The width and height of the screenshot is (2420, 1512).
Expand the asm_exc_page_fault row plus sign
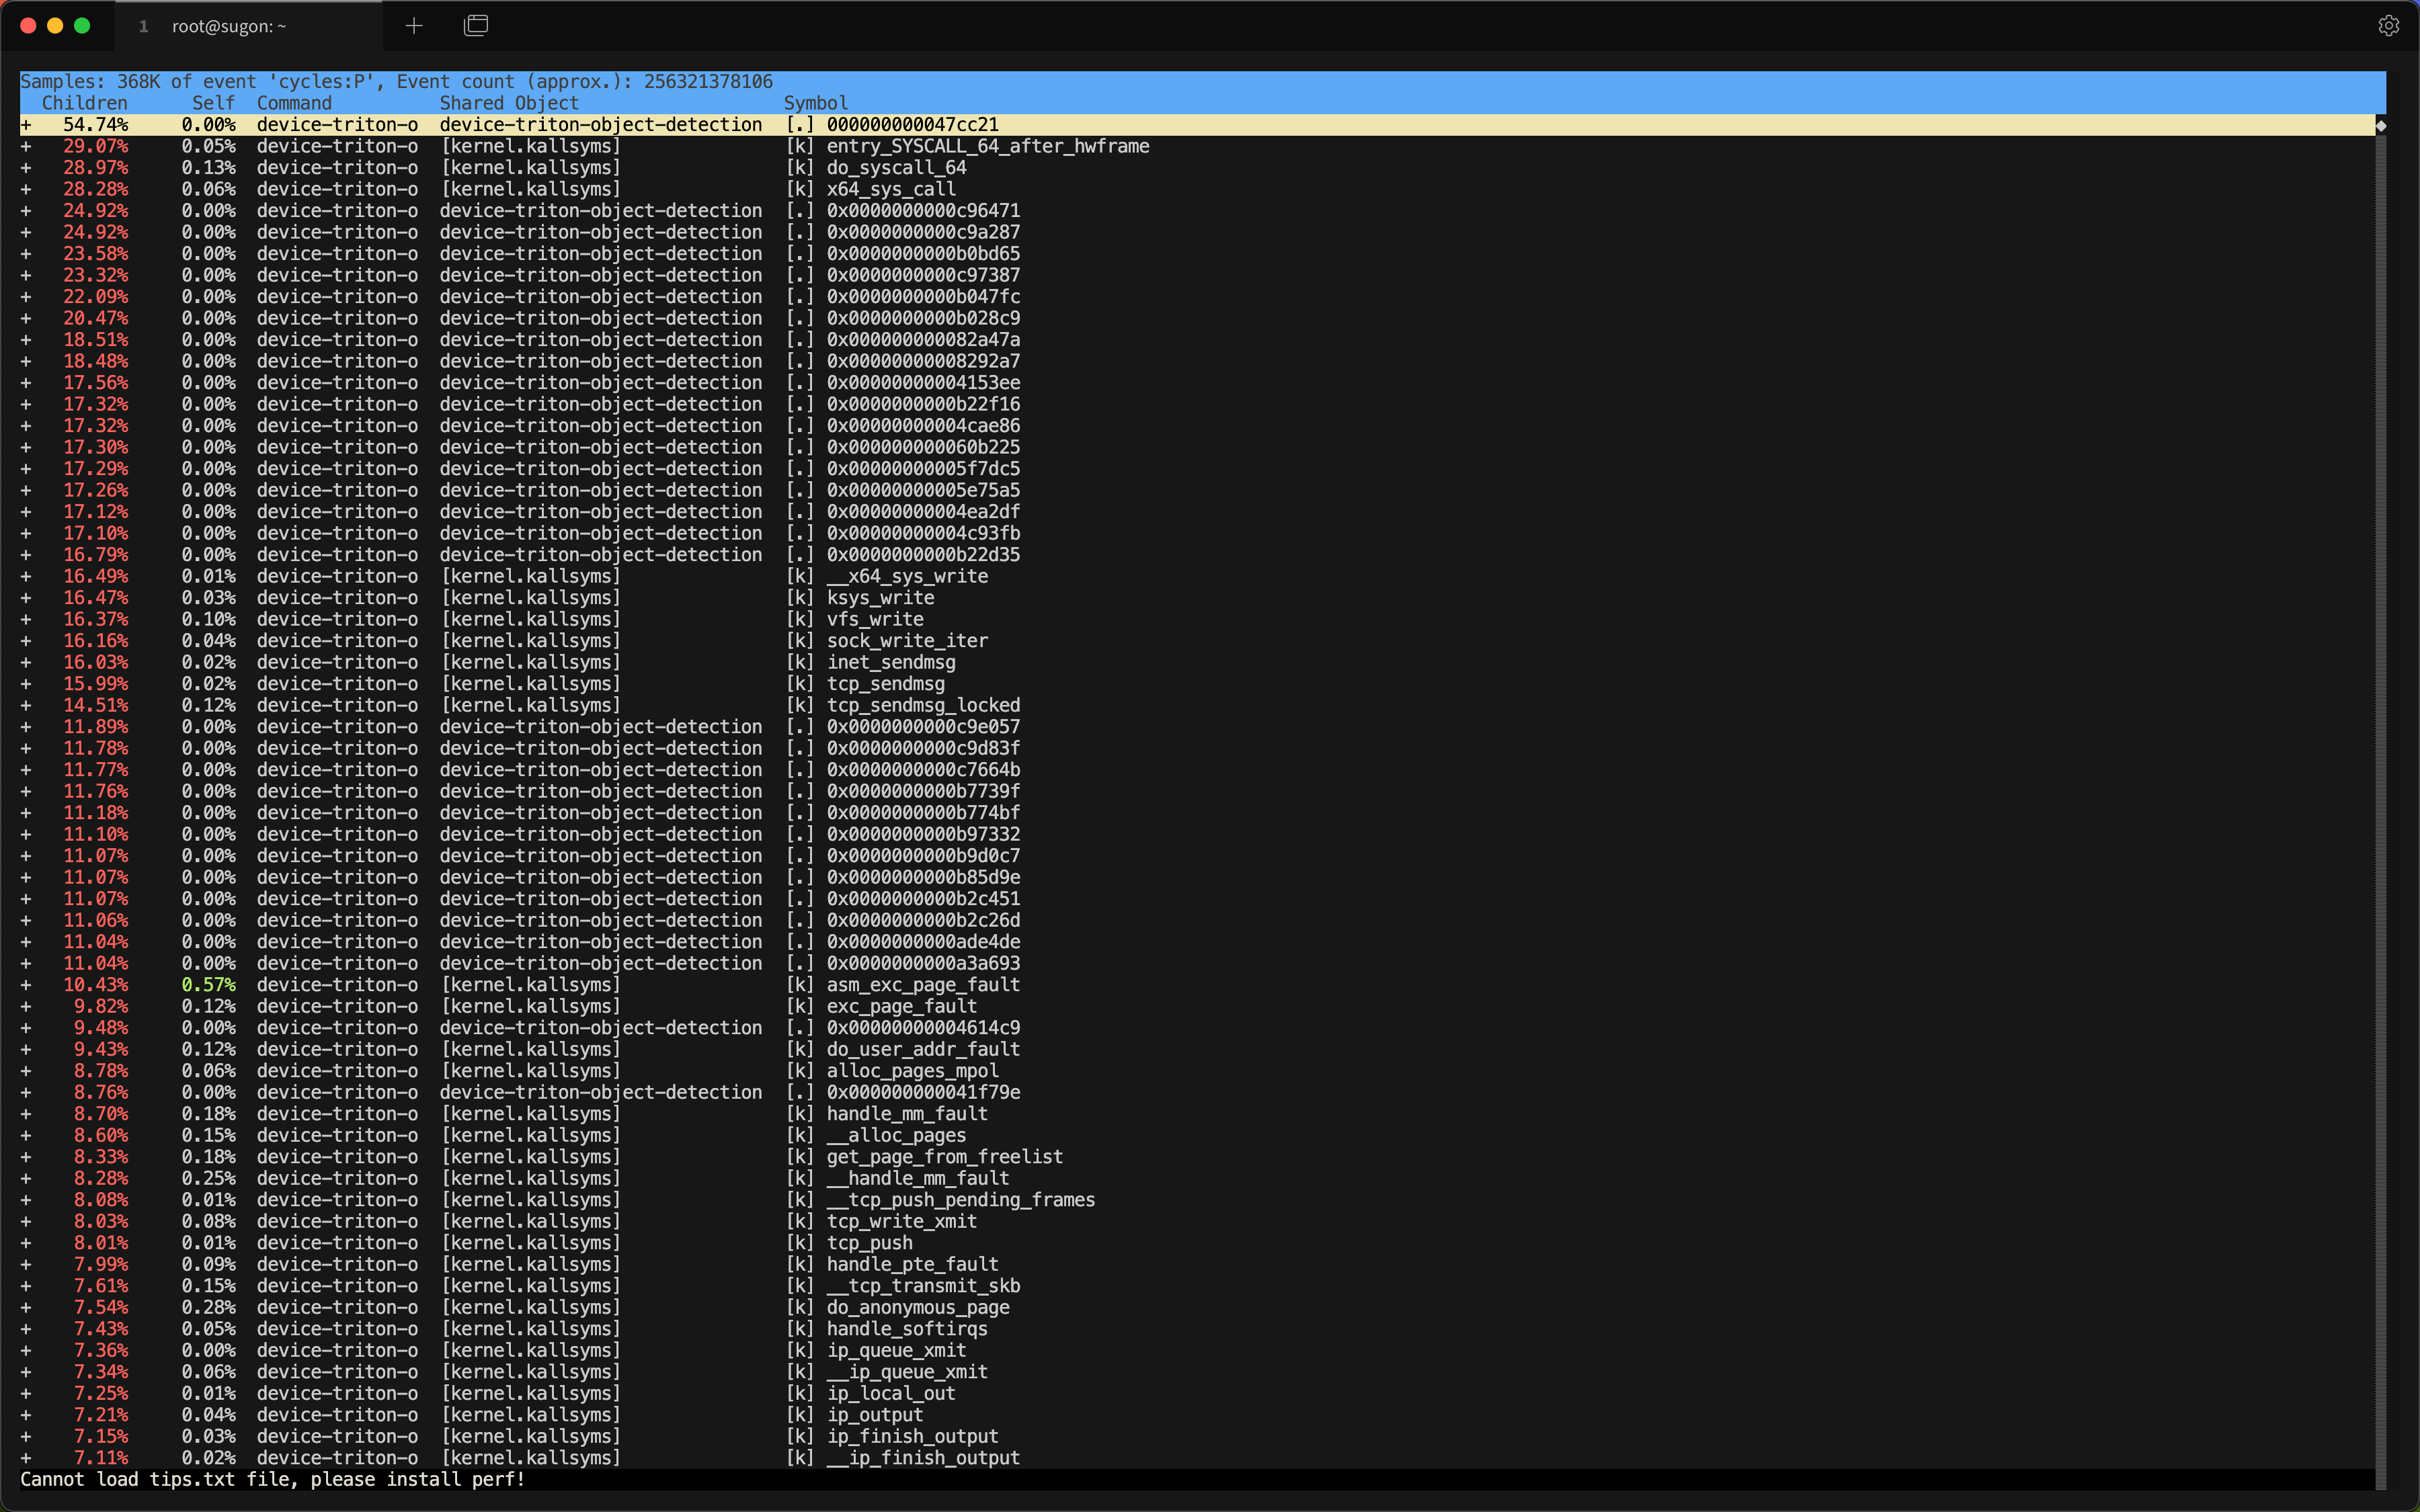coord(26,985)
